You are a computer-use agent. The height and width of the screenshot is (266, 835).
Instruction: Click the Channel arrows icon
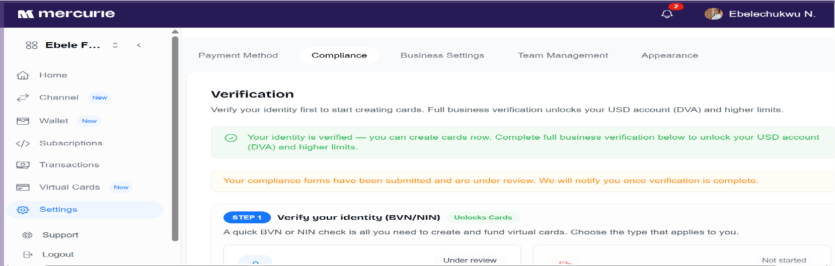23,98
